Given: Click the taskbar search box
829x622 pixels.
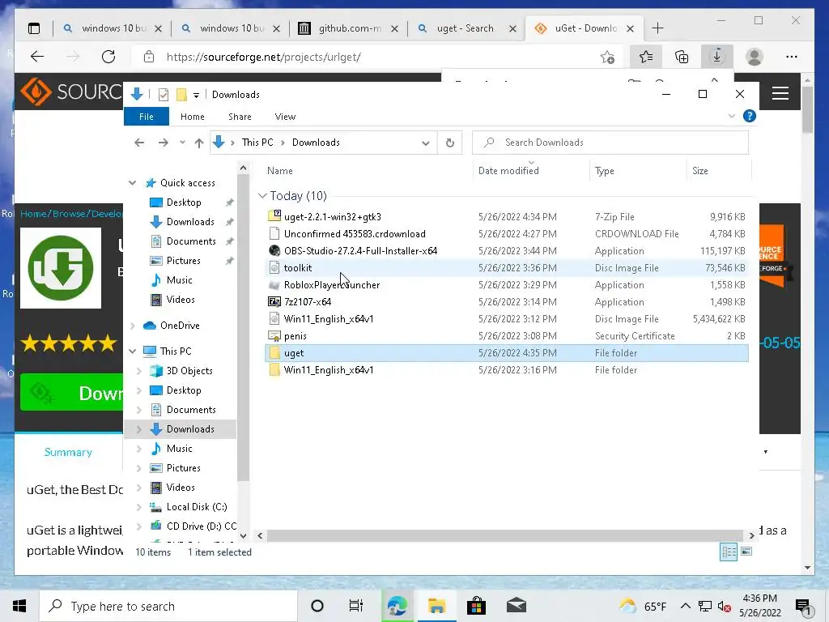Looking at the screenshot, I should 168,606.
